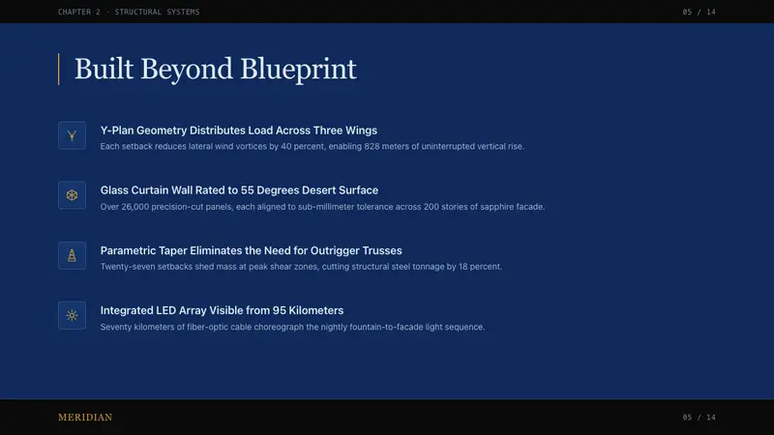Select heading Y-Plan Geometry Distributes Load
The height and width of the screenshot is (435, 774).
[239, 130]
